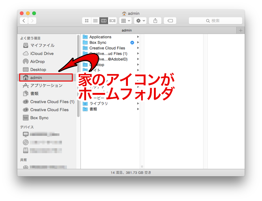Select the computer device in sidebar
This screenshot has width=262, height=201.
[x=41, y=134]
